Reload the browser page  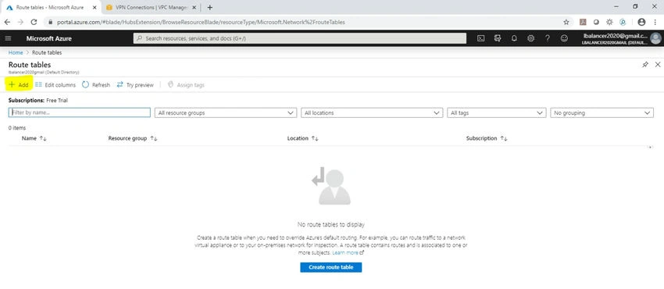[34, 22]
